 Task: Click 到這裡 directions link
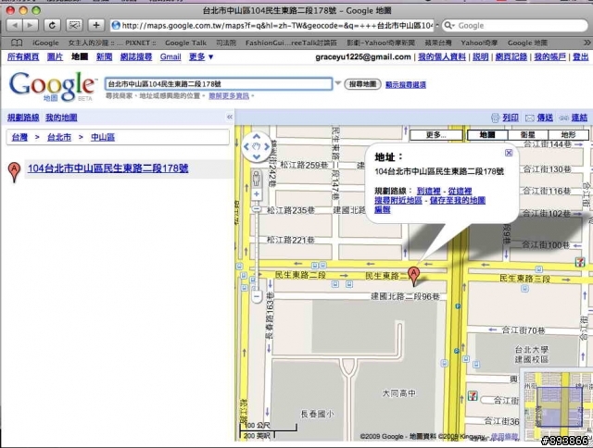click(x=428, y=191)
